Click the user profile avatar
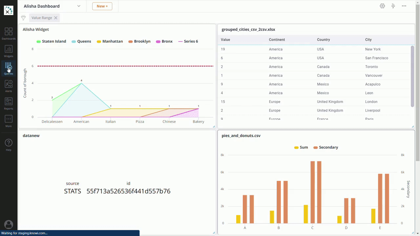The width and height of the screenshot is (420, 236). coord(9,225)
